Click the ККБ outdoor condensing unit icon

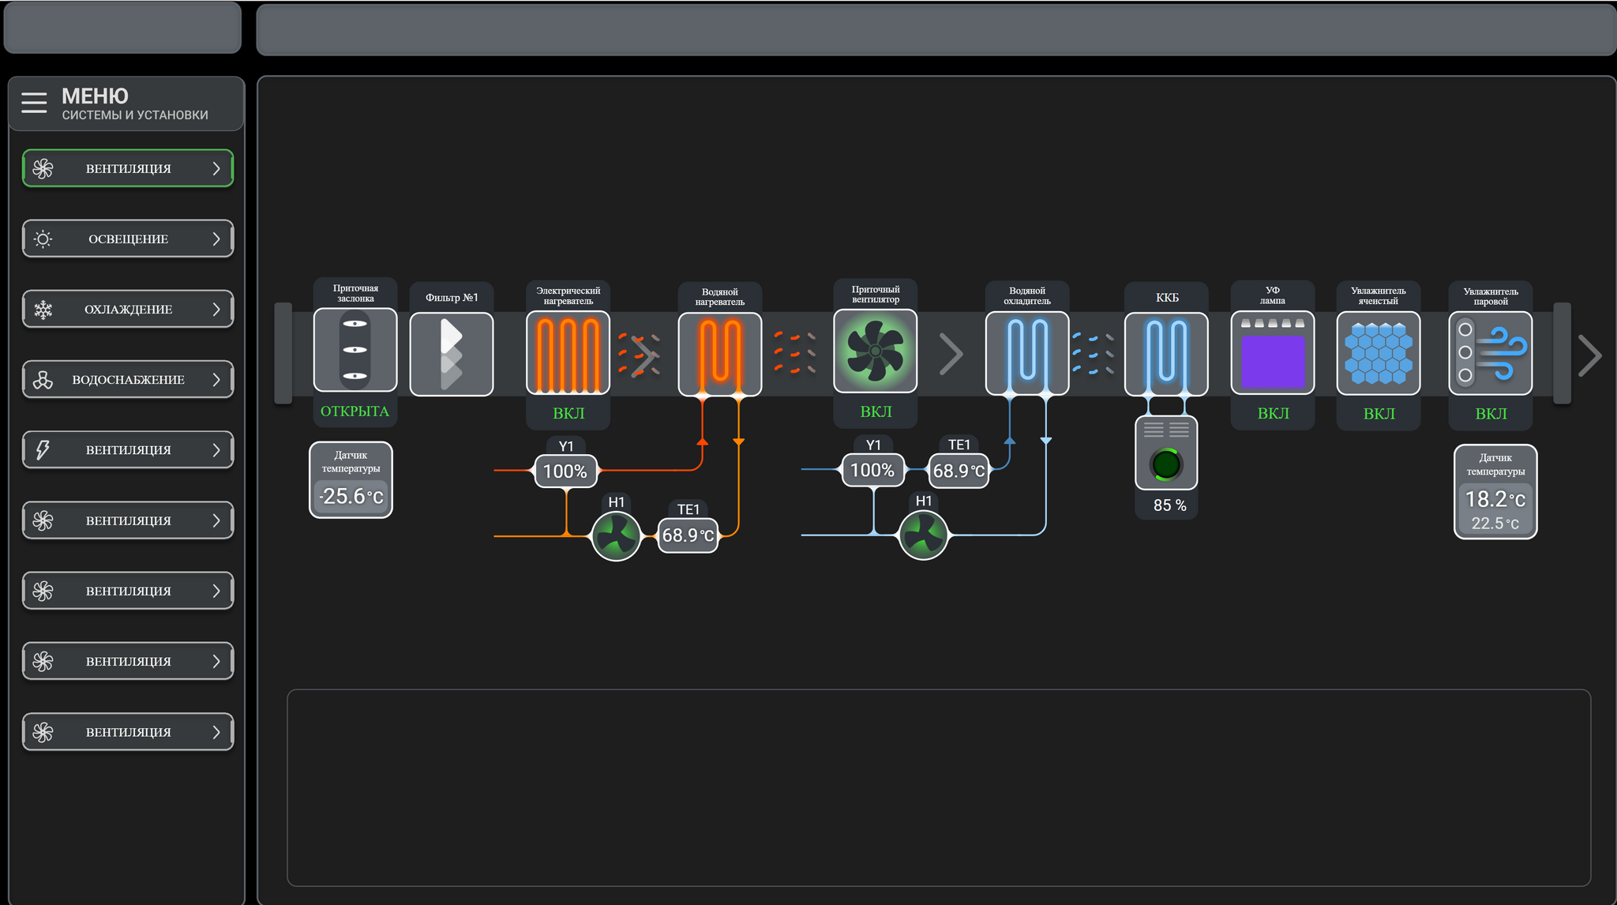(1166, 453)
